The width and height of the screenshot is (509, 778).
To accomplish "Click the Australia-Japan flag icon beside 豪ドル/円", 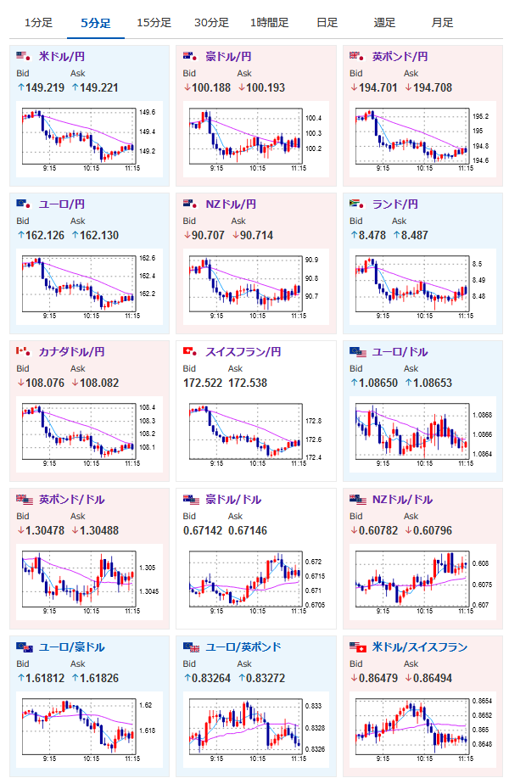I will point(190,57).
